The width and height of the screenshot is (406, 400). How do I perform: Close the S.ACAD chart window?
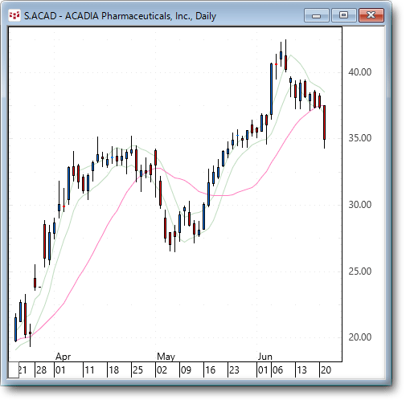pyautogui.click(x=371, y=15)
